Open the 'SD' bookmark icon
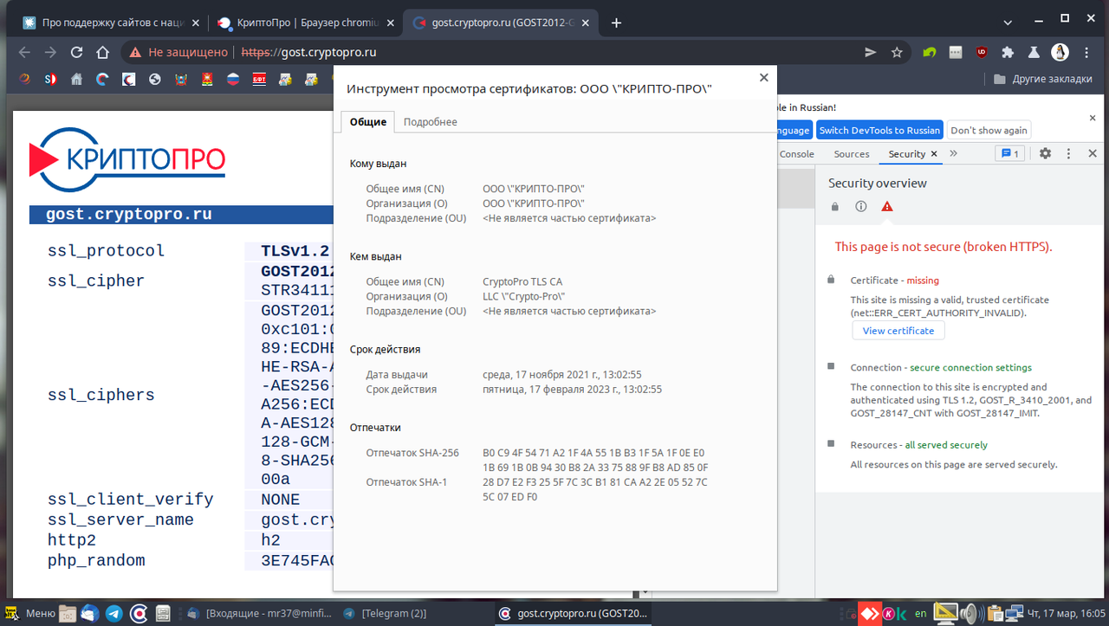Image resolution: width=1109 pixels, height=626 pixels. [x=50, y=79]
